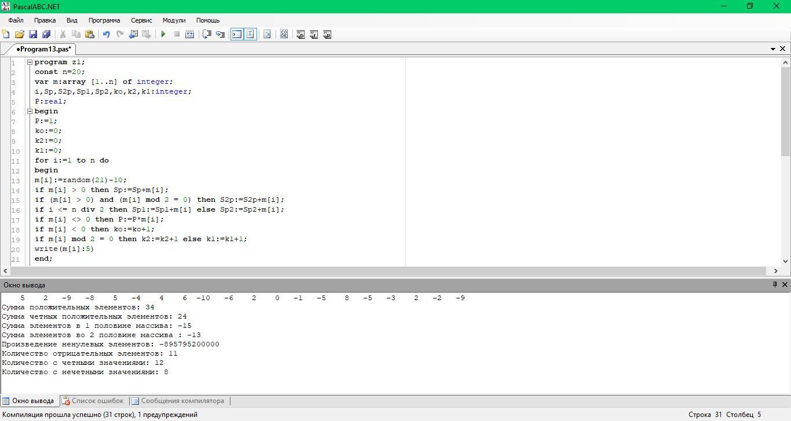Click horizontal scrollbar right arrow

[x=776, y=271]
